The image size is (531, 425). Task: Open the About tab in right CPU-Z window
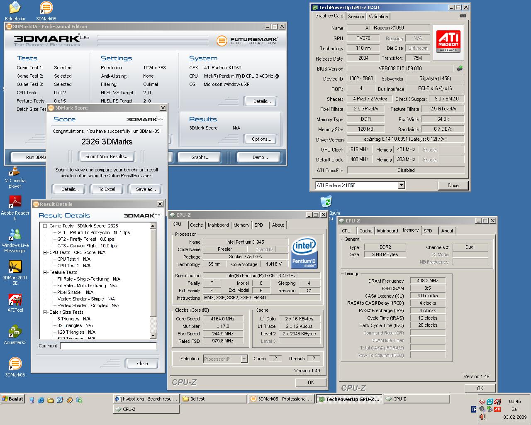[x=447, y=231]
